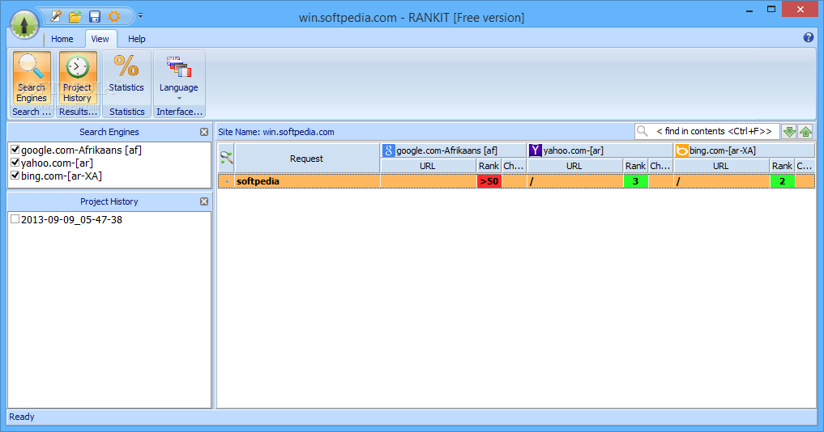Click the green rank 2 cell
Image resolution: width=824 pixels, height=432 pixels.
pos(782,181)
